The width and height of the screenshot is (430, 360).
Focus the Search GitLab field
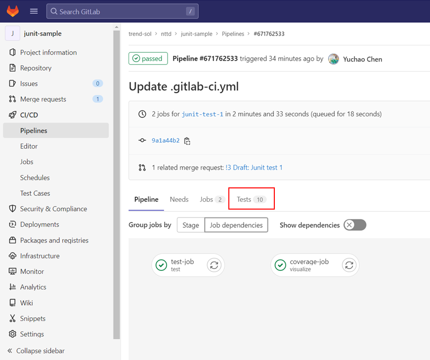[x=122, y=11]
